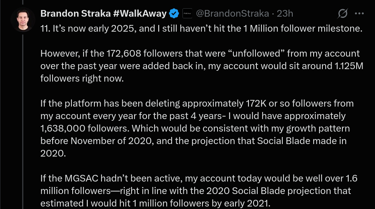Image resolution: width=375 pixels, height=209 pixels.
Task: Click the WalkAway affiliate badge icon
Action: coord(187,14)
